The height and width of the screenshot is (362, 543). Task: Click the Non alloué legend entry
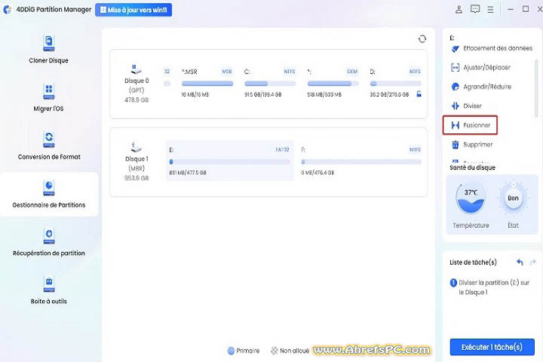pos(290,351)
